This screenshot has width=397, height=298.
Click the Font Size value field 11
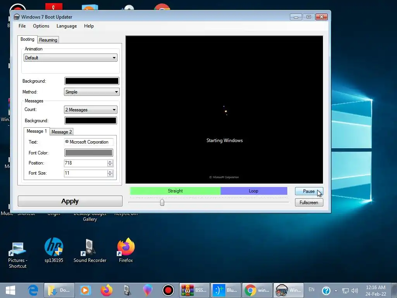point(86,173)
